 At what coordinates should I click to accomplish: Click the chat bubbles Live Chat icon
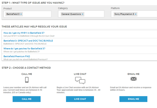point(80,80)
